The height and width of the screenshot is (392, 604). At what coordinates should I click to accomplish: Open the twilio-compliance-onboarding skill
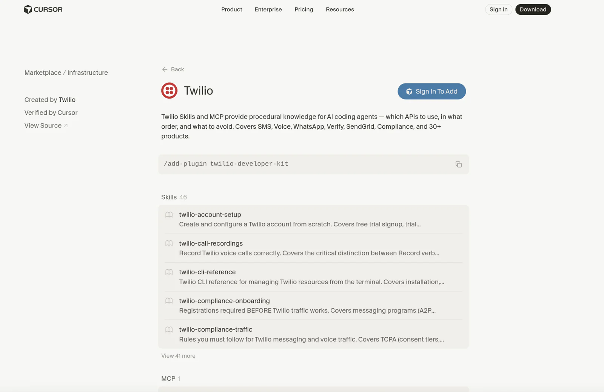pyautogui.click(x=313, y=306)
